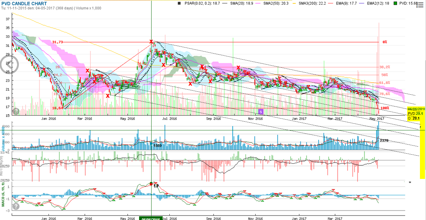Click the help icon in price chart

click(15, 111)
